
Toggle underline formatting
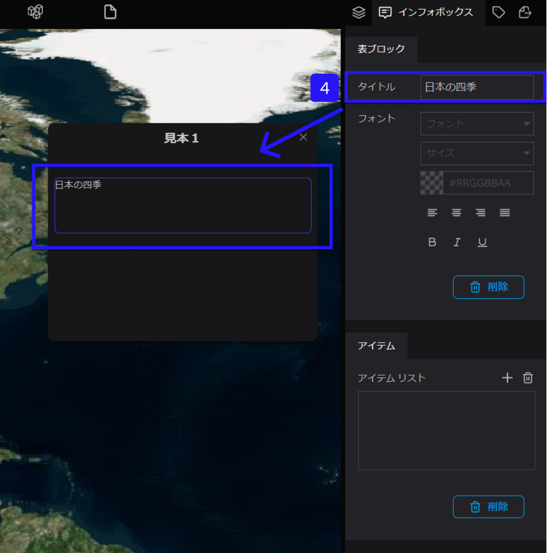click(x=482, y=242)
